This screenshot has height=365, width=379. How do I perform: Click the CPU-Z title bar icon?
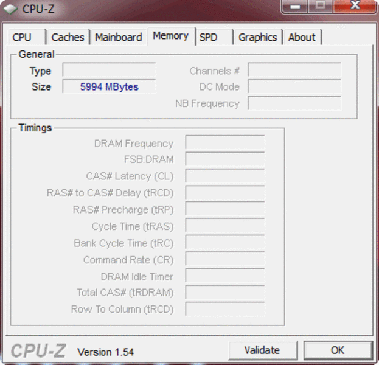click(10, 9)
